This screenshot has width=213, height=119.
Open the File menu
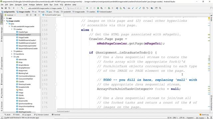pyautogui.click(x=2, y=5)
